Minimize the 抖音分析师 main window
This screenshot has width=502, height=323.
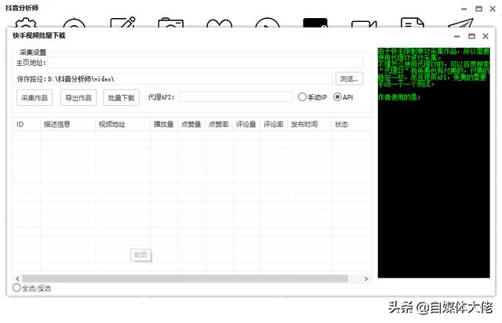[x=464, y=9]
